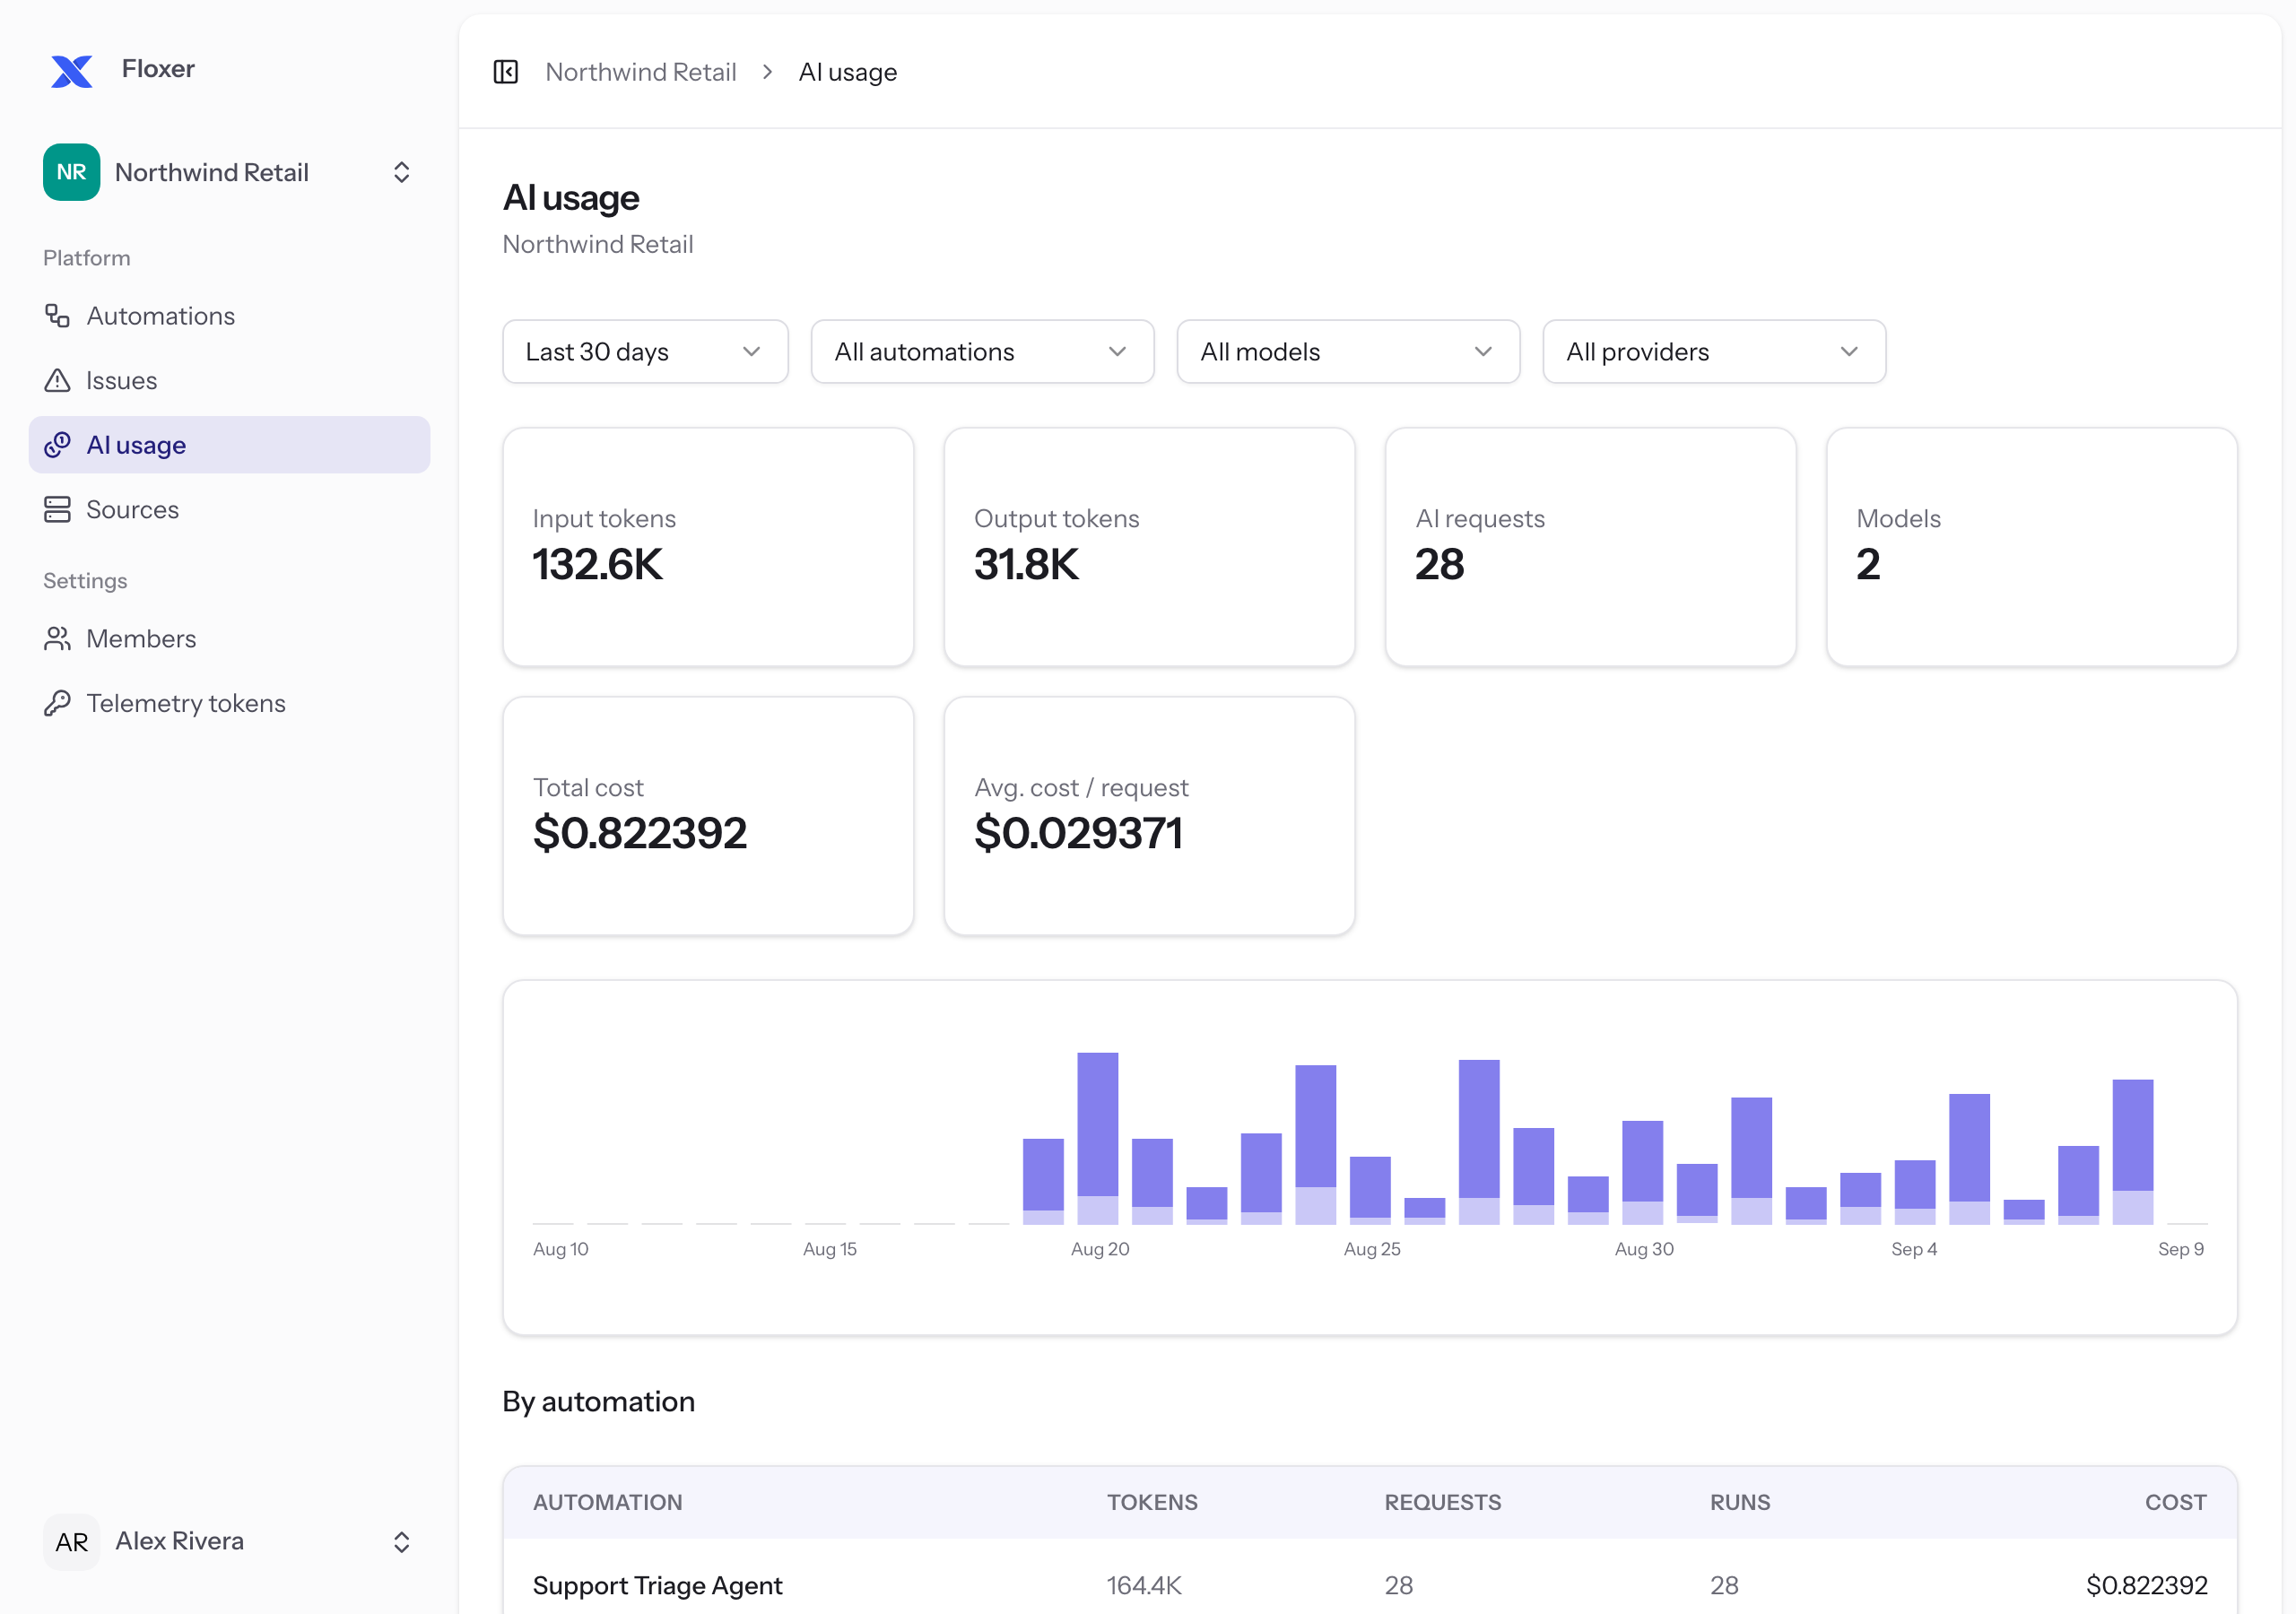Click the Members people icon
This screenshot has height=1614, width=2296.
pos(57,639)
